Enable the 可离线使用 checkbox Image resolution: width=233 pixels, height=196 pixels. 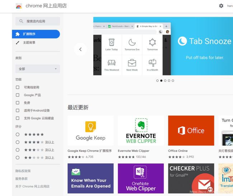18,87
